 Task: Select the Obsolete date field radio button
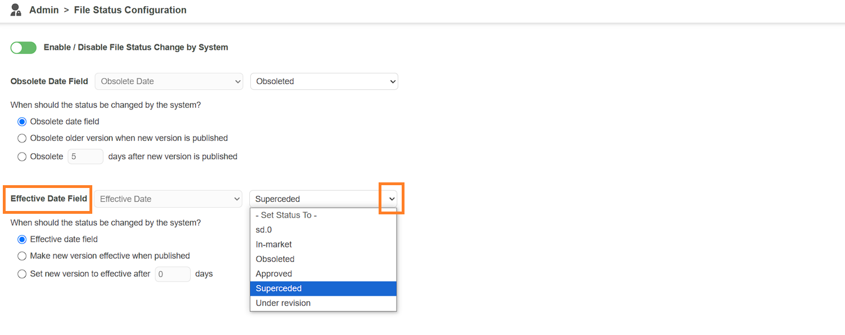22,122
